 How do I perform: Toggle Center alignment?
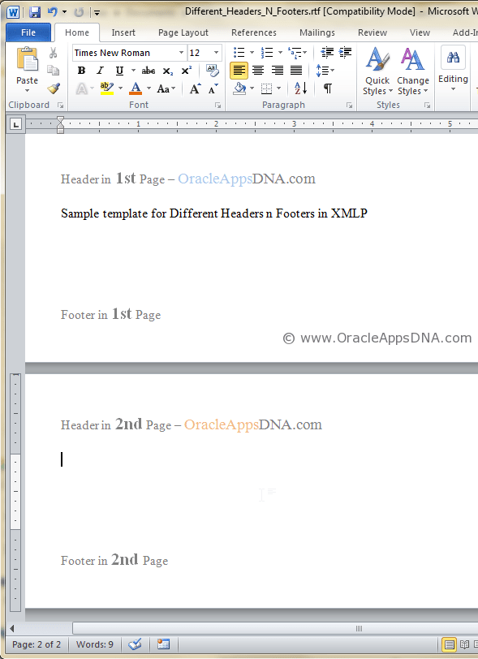pos(258,71)
